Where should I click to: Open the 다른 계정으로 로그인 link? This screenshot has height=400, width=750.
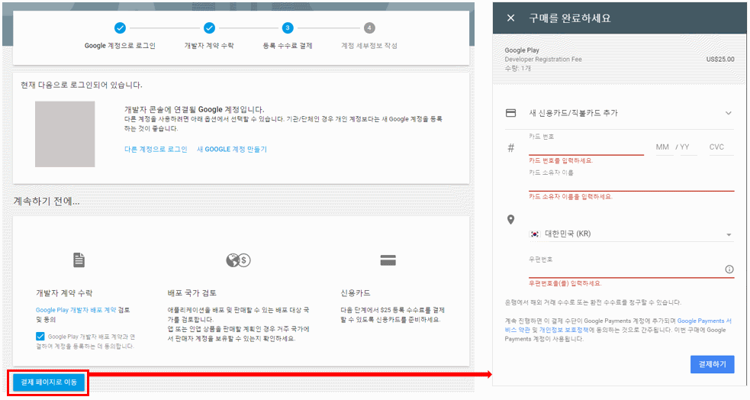tap(156, 150)
